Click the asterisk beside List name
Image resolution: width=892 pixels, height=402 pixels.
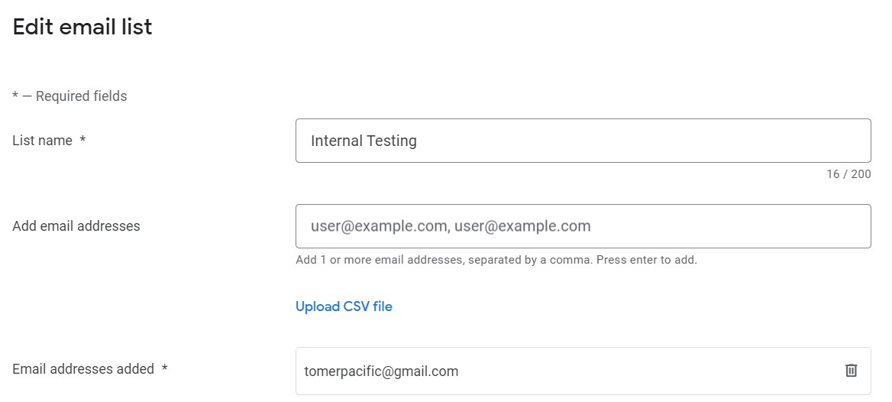point(82,140)
